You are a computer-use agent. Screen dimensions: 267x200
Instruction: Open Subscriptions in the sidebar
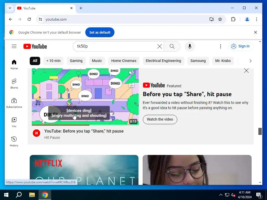point(14,103)
